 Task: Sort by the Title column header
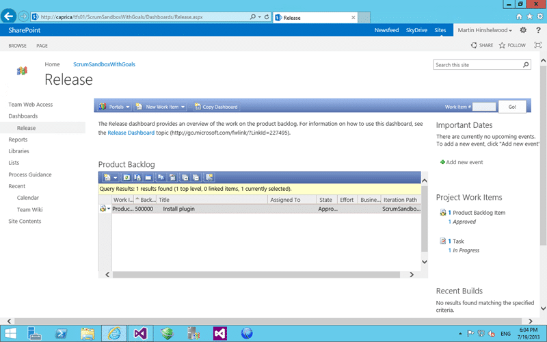point(212,200)
